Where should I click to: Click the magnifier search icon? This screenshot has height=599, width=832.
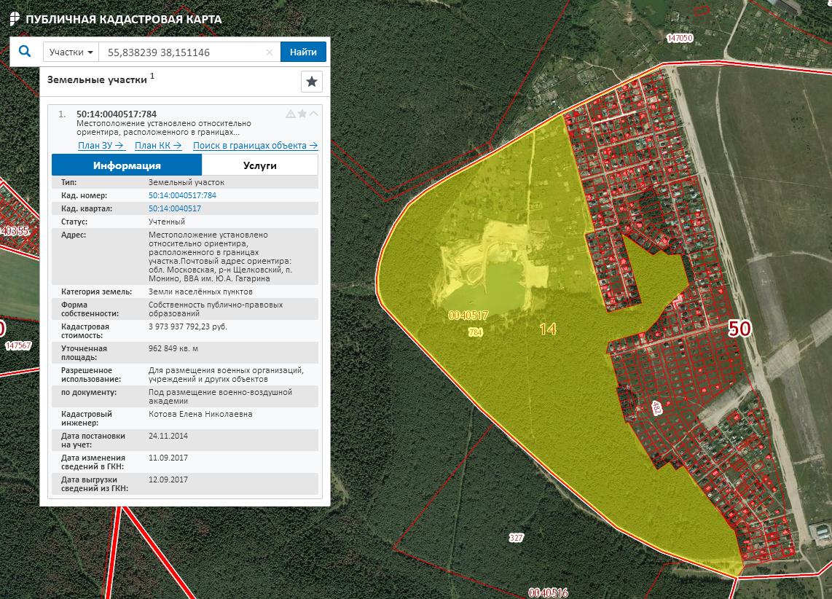point(25,52)
